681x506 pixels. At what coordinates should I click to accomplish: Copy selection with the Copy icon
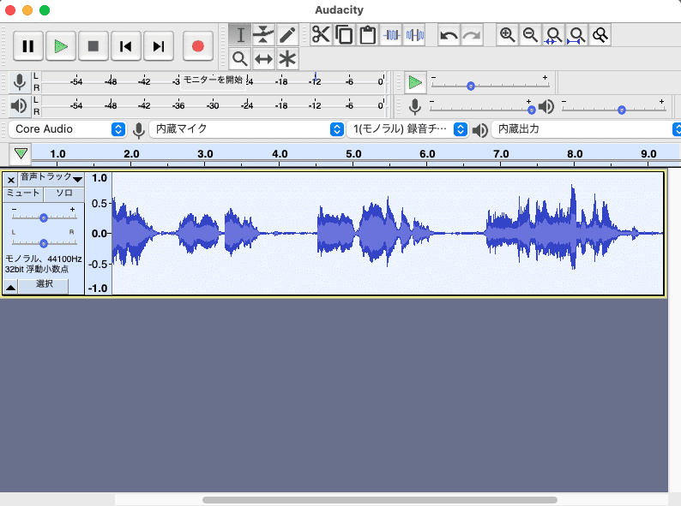click(x=345, y=35)
